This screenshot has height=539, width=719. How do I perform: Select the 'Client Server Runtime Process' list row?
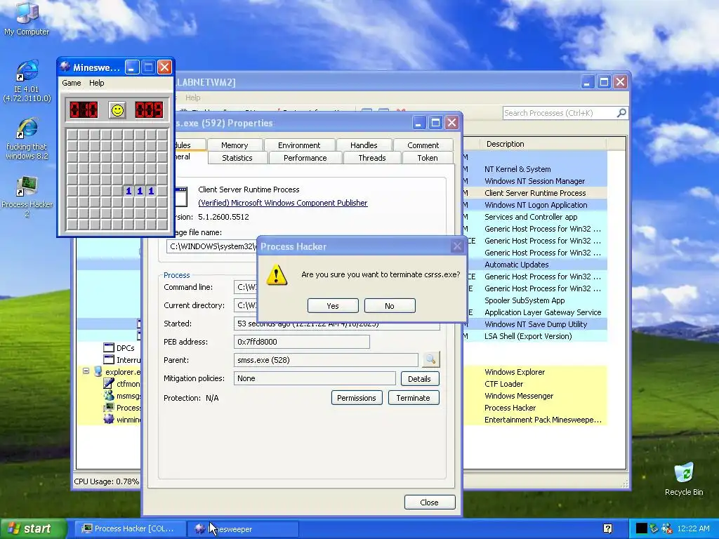point(534,193)
